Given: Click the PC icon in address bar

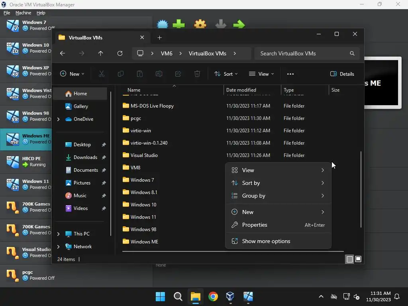Looking at the screenshot, I should tap(140, 53).
